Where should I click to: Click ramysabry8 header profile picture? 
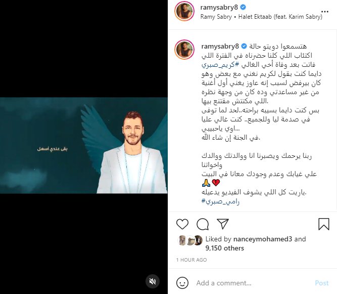tap(184, 11)
